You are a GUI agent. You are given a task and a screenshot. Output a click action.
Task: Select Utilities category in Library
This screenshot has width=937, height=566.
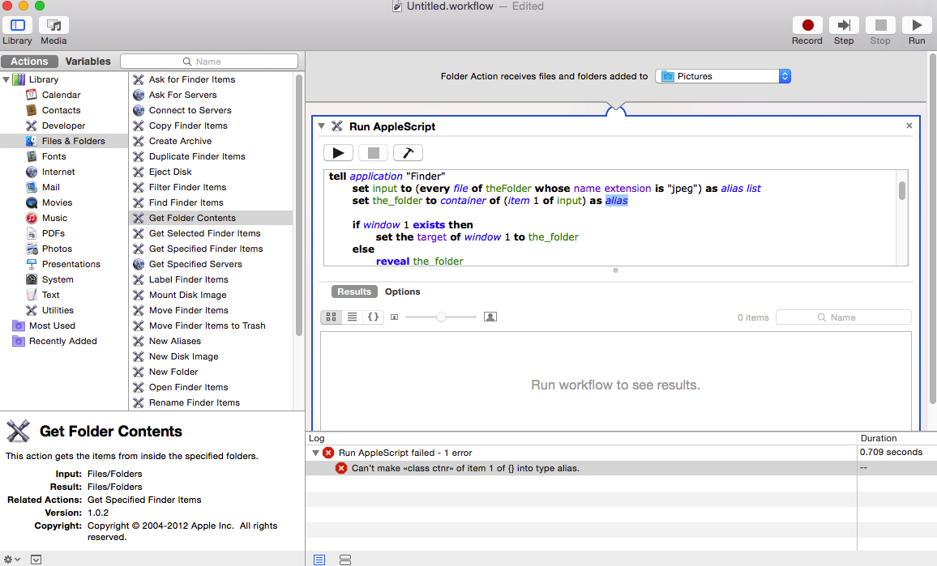tap(58, 310)
